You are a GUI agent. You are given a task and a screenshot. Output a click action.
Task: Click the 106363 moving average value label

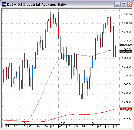126,52
